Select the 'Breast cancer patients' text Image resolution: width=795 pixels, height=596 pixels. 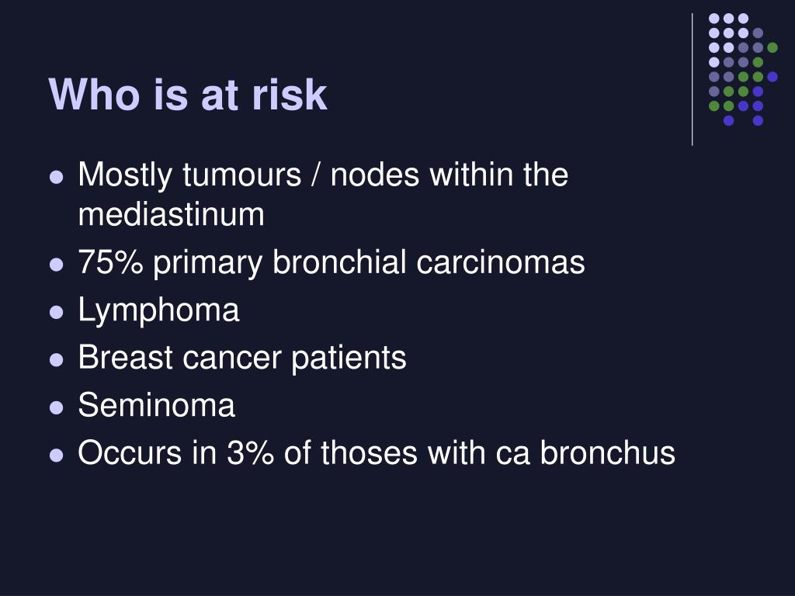pos(242,358)
